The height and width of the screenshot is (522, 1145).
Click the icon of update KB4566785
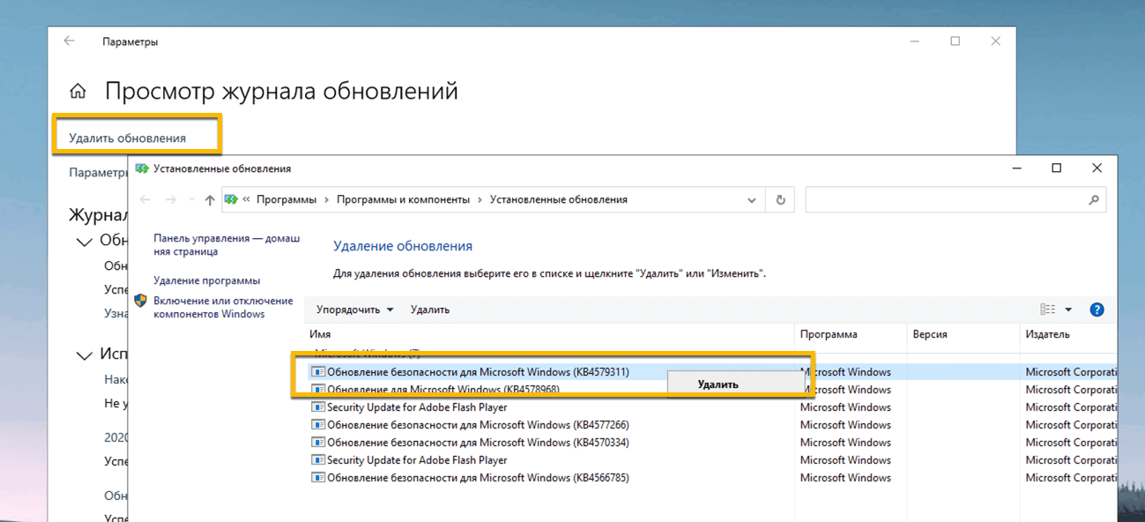pyautogui.click(x=318, y=478)
